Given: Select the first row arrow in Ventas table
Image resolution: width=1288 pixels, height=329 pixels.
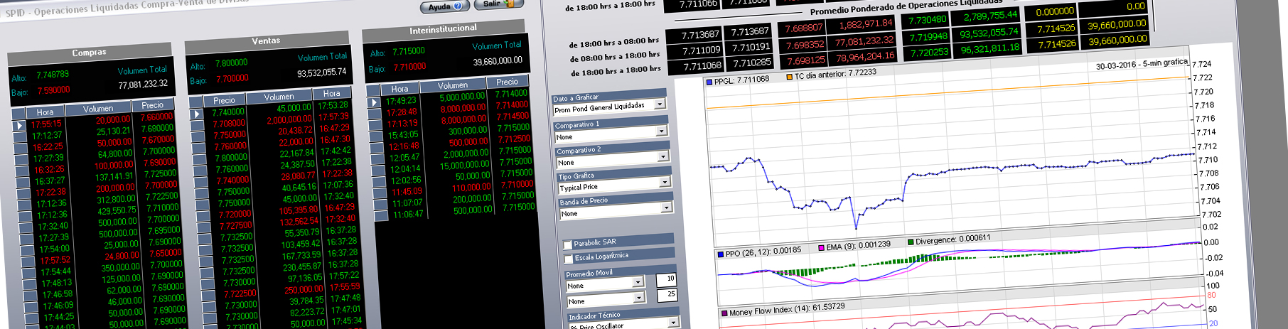Looking at the screenshot, I should (197, 114).
